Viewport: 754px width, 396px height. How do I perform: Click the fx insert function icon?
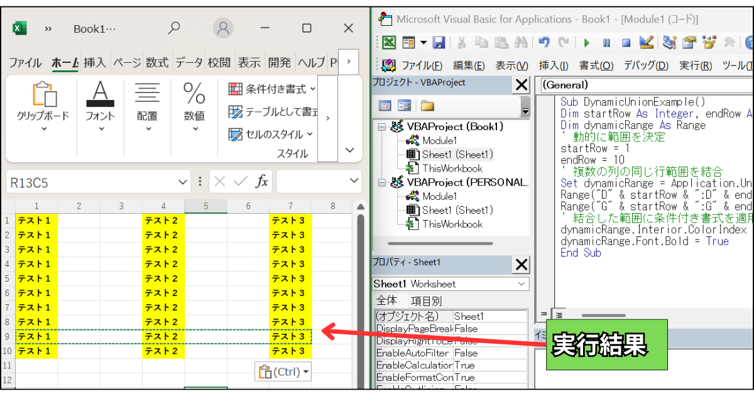tap(261, 182)
